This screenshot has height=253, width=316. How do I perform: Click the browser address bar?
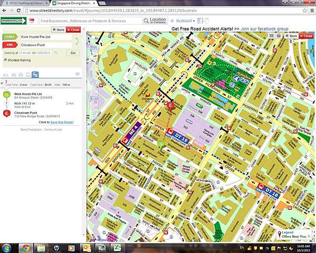[x=164, y=11]
